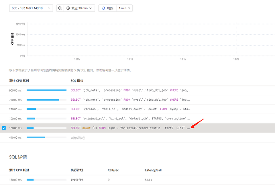Click the zoom-out magnifier icon
Screen dimensions: 275x187
pos(60,8)
